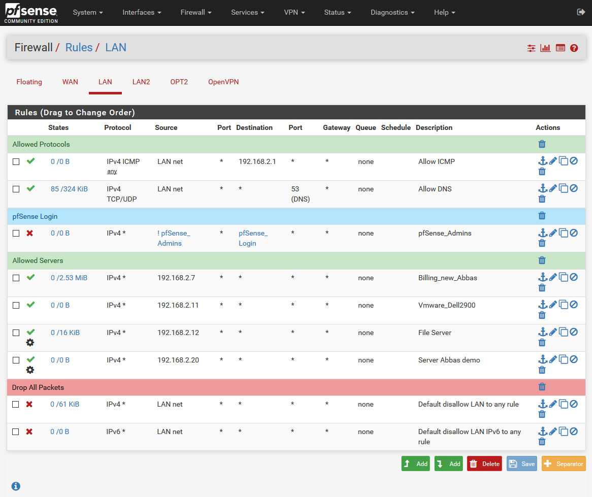Expand the Firewall dropdown menu
This screenshot has height=497, width=592.
pos(196,13)
